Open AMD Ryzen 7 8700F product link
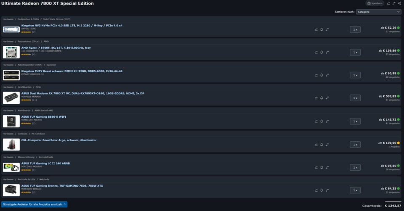This screenshot has height=211, width=404. (x=56, y=48)
